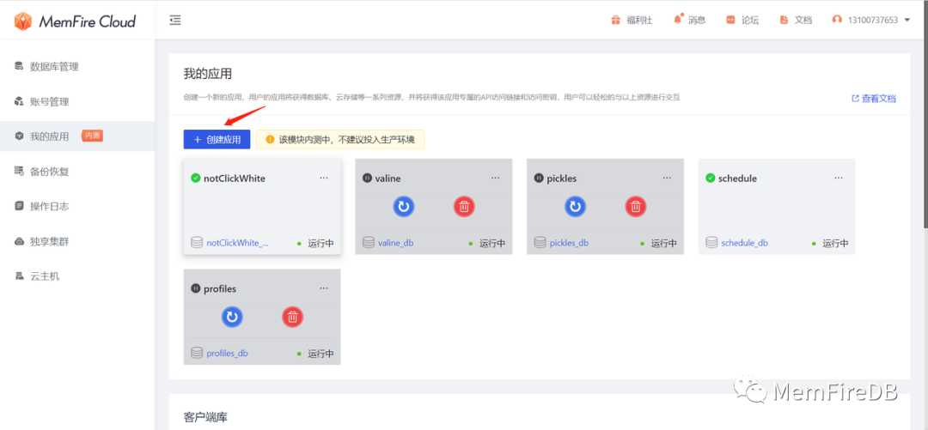Click the 客户端库 section heading

pos(205,417)
